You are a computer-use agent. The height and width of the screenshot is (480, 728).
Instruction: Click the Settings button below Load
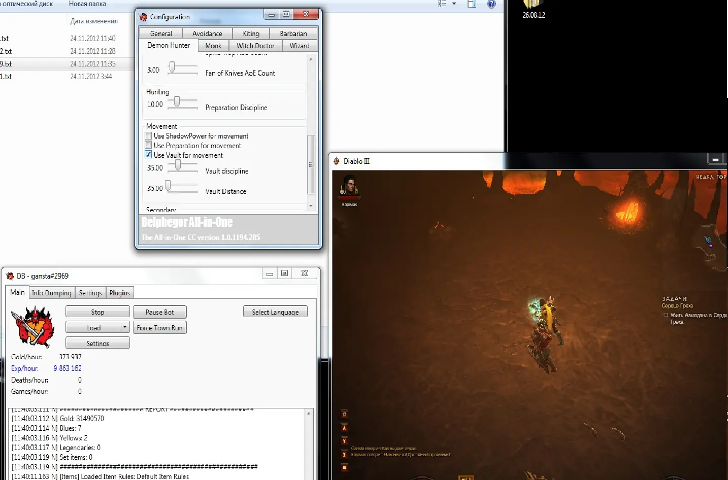(x=97, y=344)
